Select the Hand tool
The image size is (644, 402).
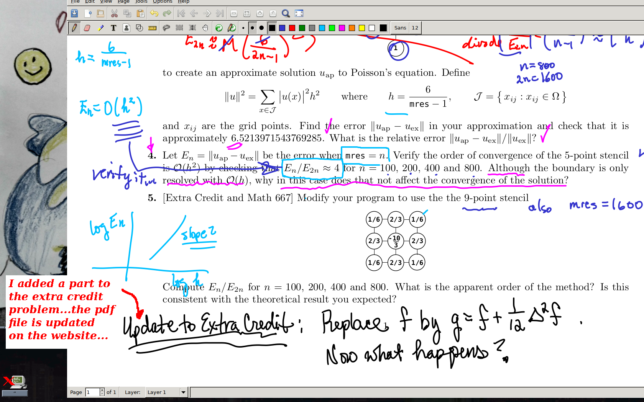tap(205, 28)
